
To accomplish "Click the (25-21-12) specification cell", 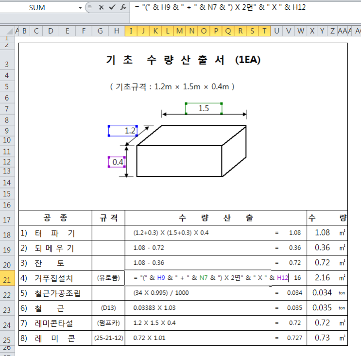I will [108, 338].
